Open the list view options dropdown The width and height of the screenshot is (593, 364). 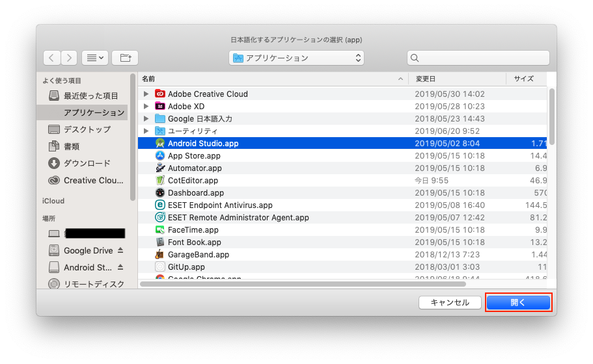95,58
